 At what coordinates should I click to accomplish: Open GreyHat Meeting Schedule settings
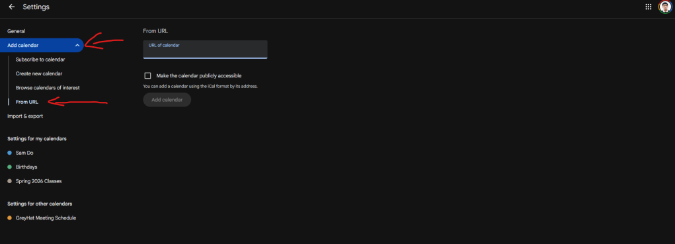coord(46,218)
